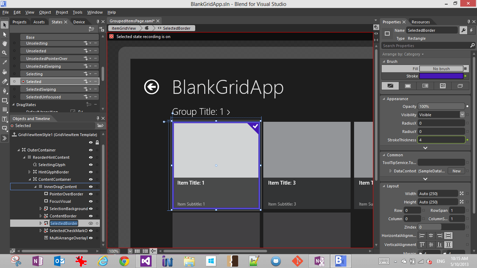The image size is (477, 268).
Task: Switch to Events view lightning icon
Action: pyautogui.click(x=471, y=30)
